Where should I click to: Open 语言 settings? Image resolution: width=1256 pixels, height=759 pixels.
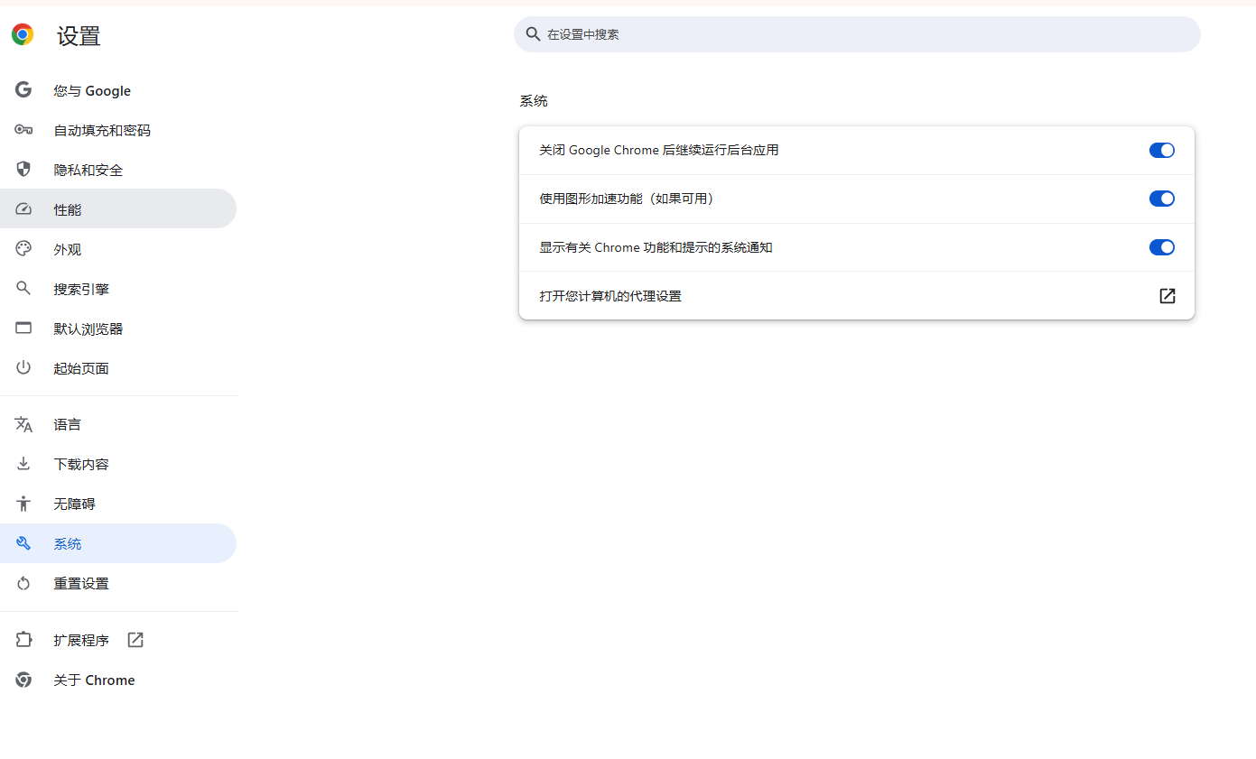(118, 424)
